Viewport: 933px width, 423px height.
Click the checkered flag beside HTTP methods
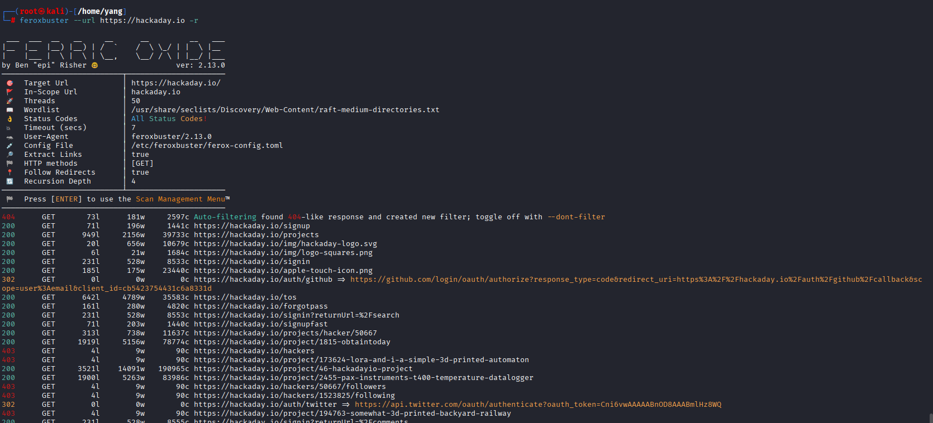[9, 164]
